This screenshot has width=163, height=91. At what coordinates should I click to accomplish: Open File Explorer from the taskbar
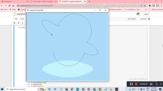[111, 89]
